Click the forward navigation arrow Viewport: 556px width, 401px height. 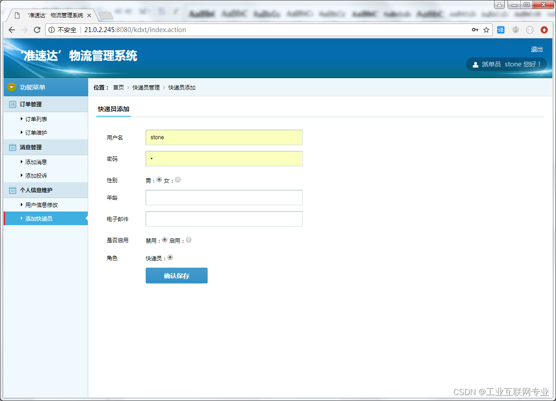tap(24, 30)
